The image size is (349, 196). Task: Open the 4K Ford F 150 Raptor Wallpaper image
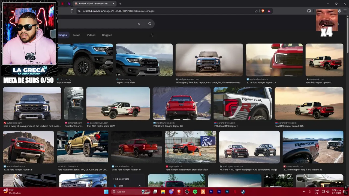[x=249, y=147]
